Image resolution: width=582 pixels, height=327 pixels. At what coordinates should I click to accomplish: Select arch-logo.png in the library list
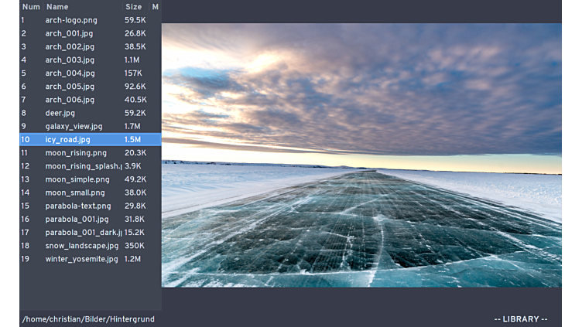71,20
